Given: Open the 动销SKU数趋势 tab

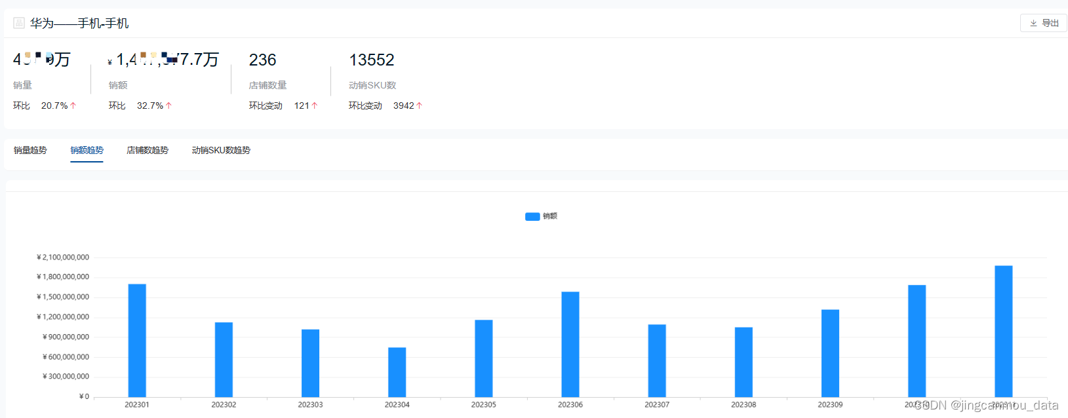Looking at the screenshot, I should tap(221, 150).
